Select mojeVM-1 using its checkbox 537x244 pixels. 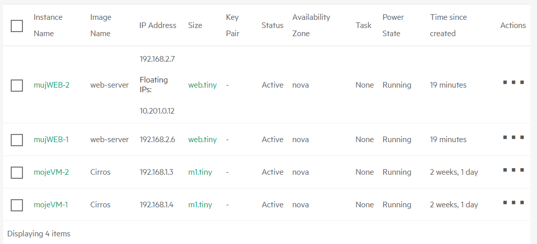17,205
